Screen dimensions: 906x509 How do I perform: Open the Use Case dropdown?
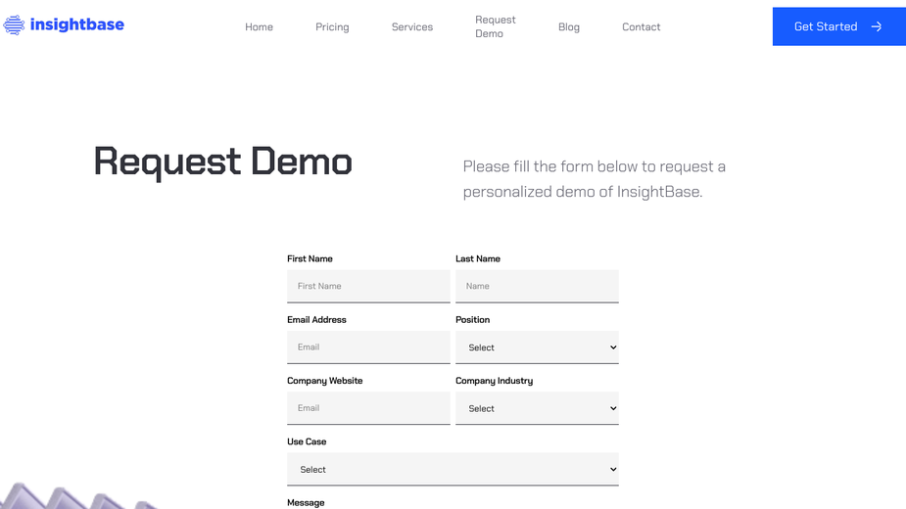(x=453, y=469)
